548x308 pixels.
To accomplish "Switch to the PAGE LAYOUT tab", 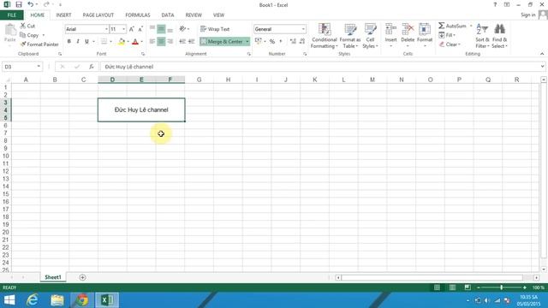I will point(98,15).
